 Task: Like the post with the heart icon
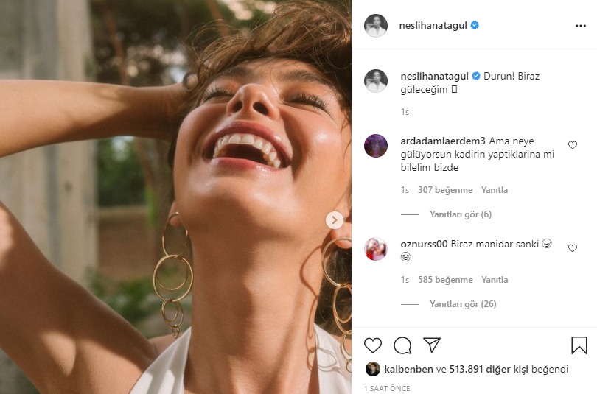(x=373, y=345)
